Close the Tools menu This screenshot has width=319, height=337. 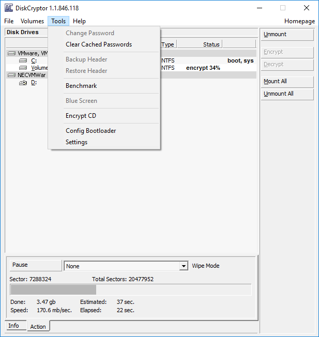coord(58,21)
